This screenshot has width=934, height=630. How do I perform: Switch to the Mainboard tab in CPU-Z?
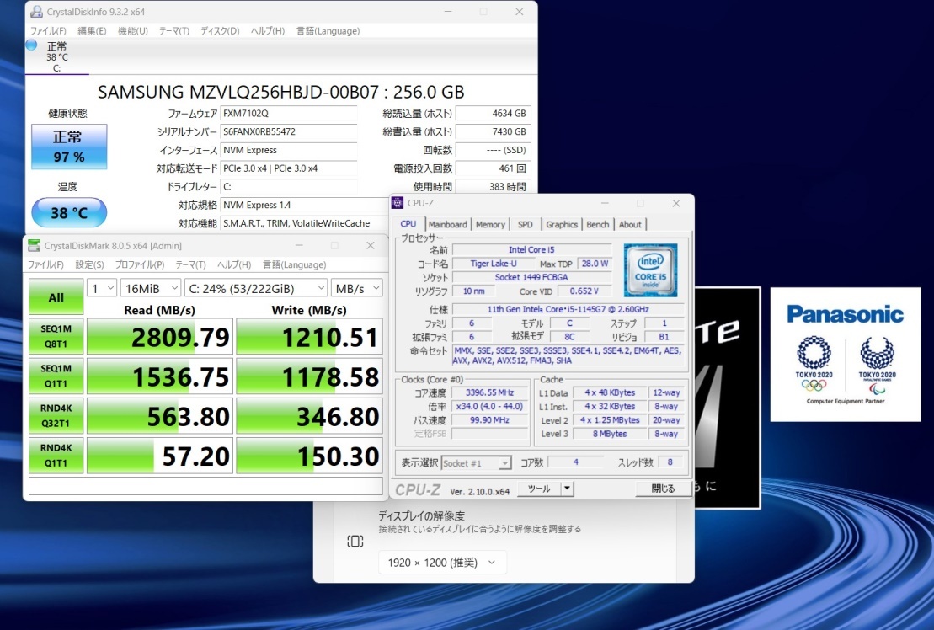[448, 225]
